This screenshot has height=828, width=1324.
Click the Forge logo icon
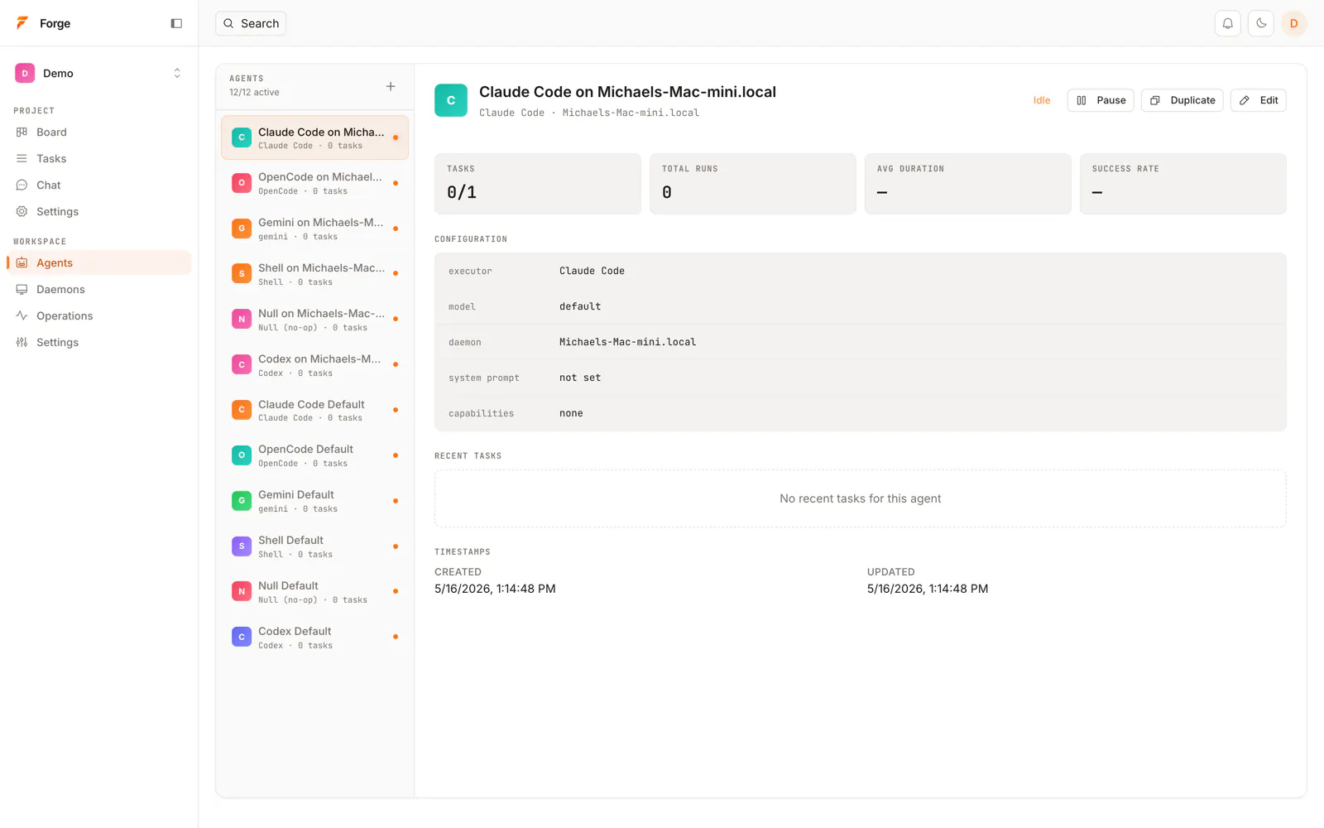point(22,23)
